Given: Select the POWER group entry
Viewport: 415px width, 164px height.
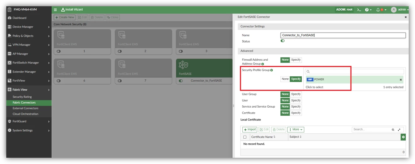Looking at the screenshot, I should 355,79.
